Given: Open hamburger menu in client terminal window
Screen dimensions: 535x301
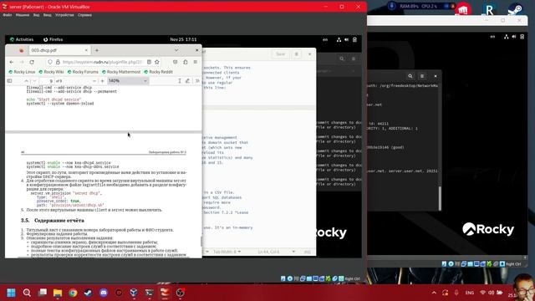Looking at the screenshot, I should (422, 76).
